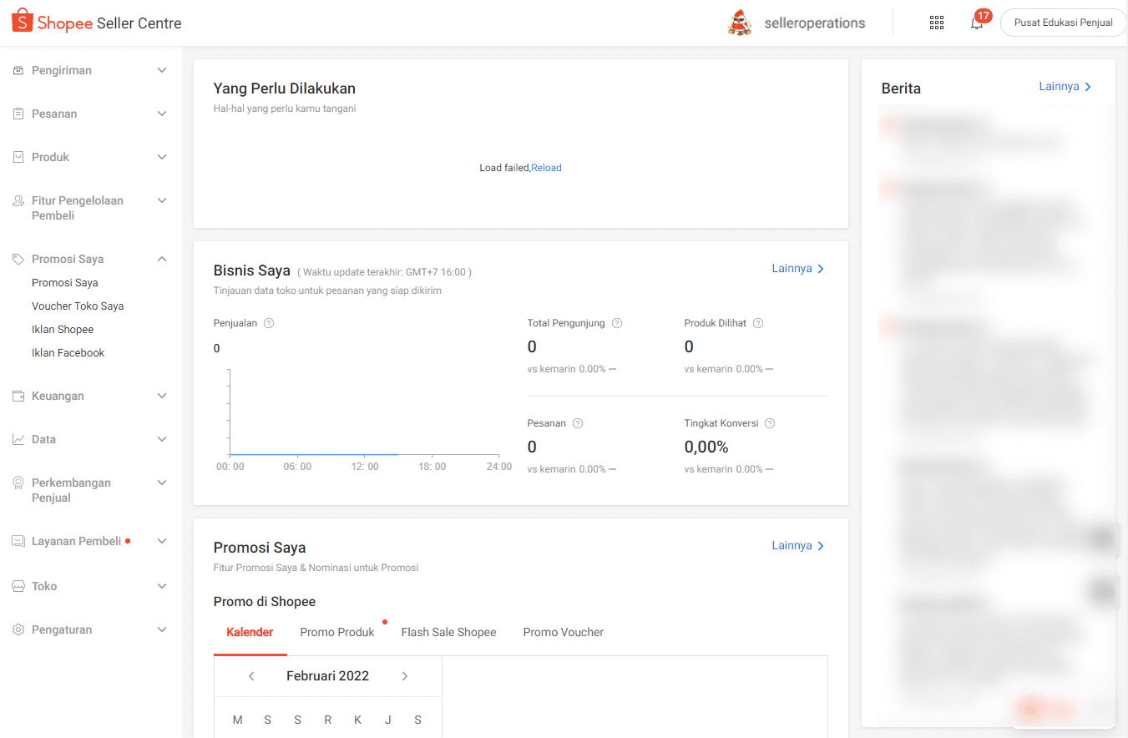Open the apps grid menu icon
This screenshot has width=1128, height=738.
tap(936, 23)
